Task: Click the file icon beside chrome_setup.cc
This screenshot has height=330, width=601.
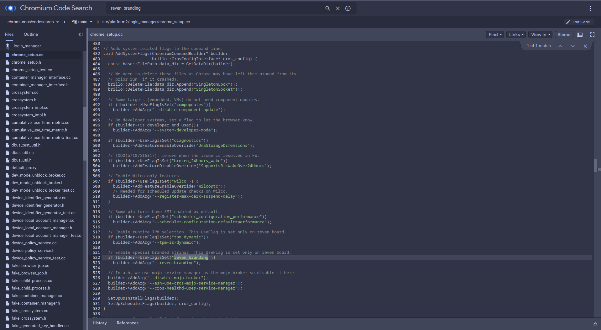Action: [8, 55]
